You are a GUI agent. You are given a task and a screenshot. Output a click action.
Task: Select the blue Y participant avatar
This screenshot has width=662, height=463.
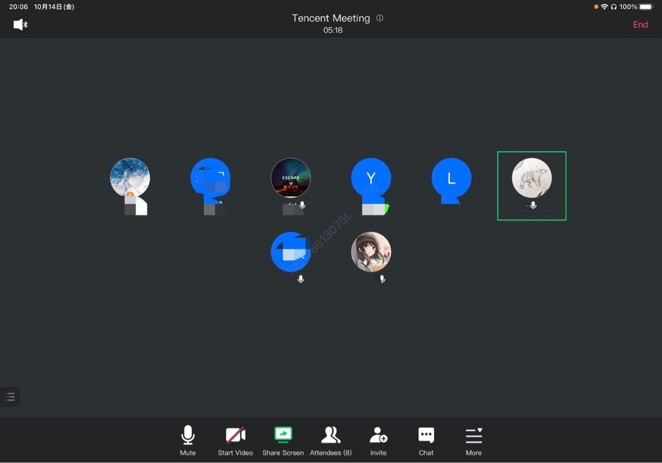[x=371, y=178]
